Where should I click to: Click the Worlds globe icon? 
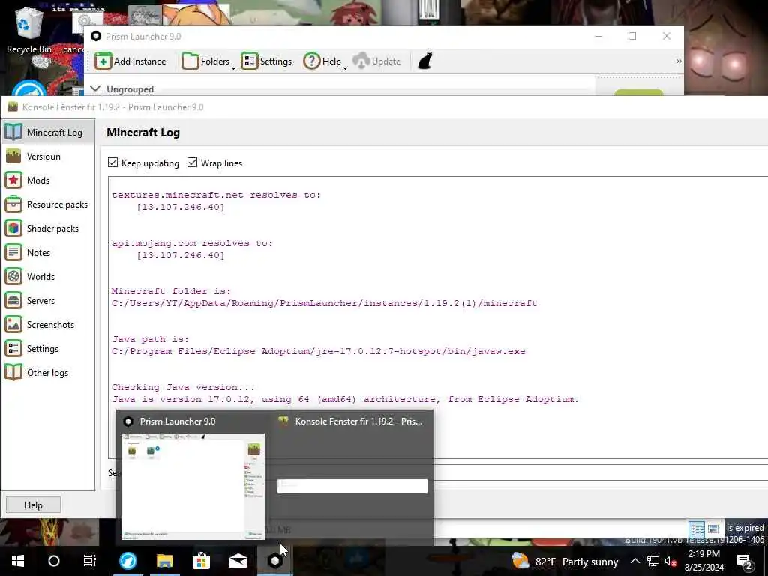(13, 276)
